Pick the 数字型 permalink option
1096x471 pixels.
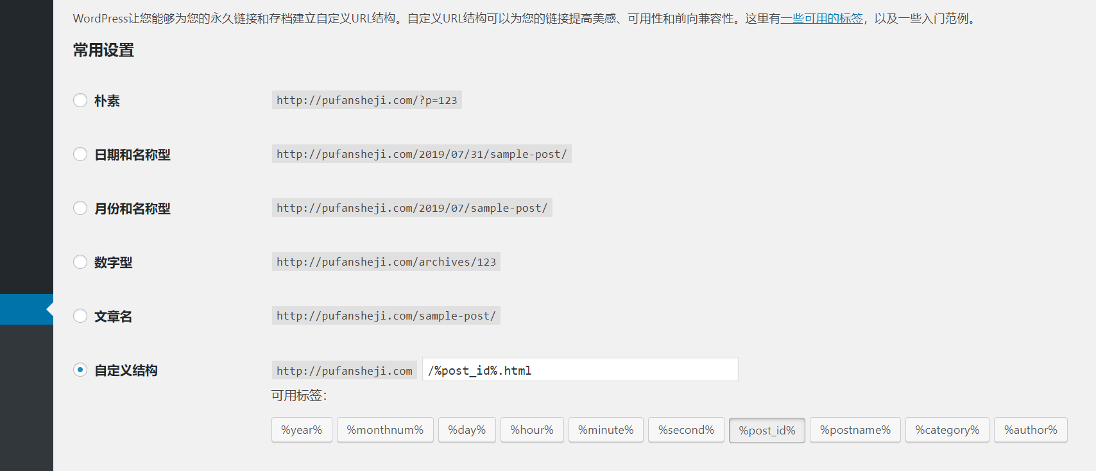point(80,262)
